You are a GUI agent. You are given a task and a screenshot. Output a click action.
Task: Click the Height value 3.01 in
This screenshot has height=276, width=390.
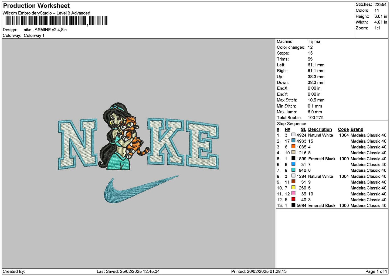click(381, 16)
